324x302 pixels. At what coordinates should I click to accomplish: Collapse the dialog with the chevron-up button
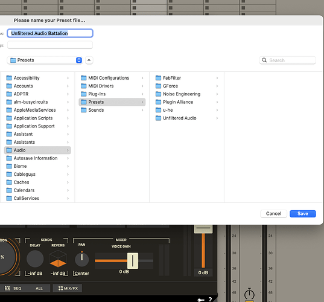89,60
